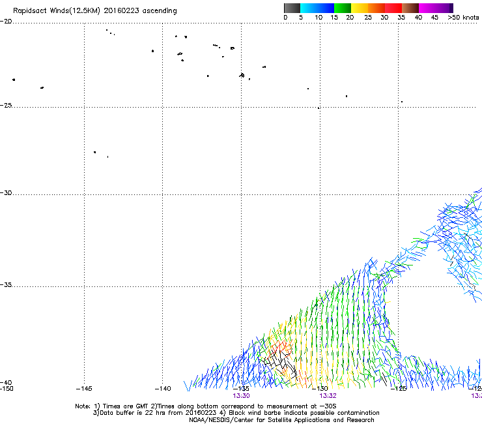Click the legend label '20' under color bar
The width and height of the screenshot is (482, 424).
click(350, 18)
